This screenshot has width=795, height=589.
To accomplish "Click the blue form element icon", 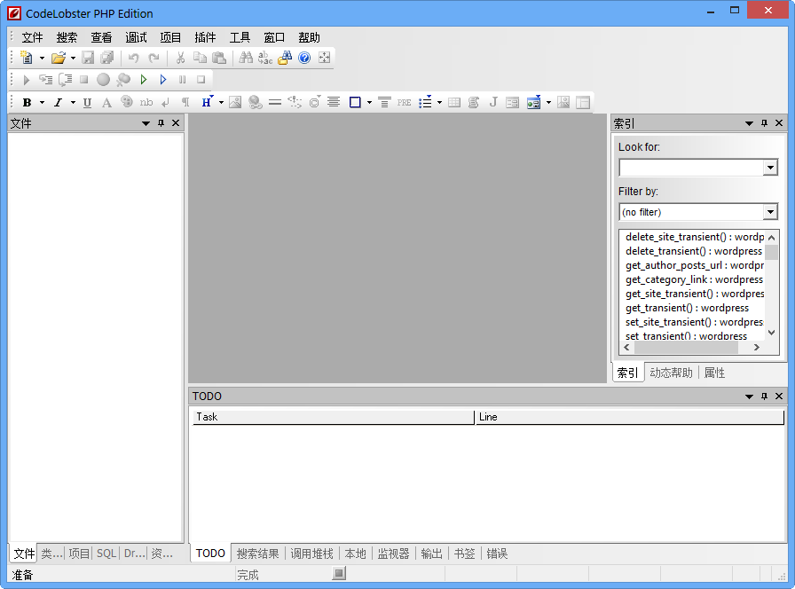I will click(x=533, y=102).
